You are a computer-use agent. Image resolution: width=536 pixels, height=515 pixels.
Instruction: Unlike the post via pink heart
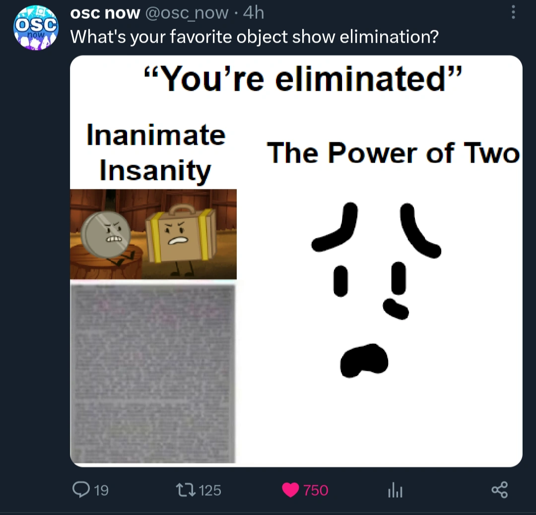coord(290,490)
